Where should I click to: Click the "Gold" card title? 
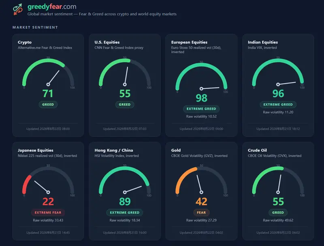pyautogui.click(x=176, y=150)
